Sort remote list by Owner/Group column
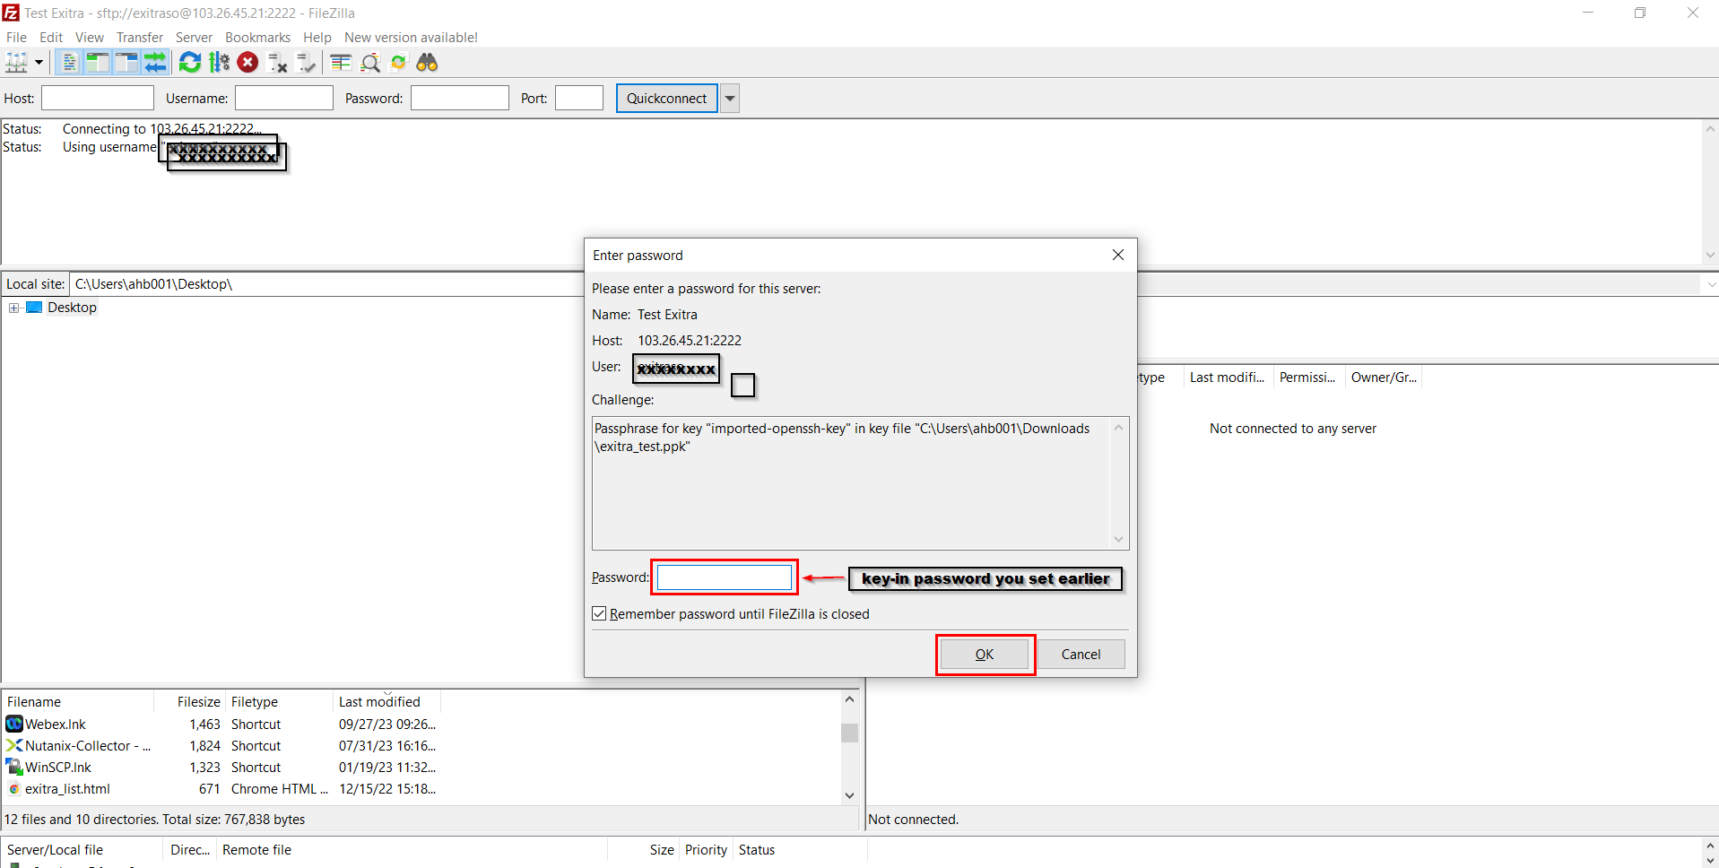The image size is (1719, 868). 1384,378
